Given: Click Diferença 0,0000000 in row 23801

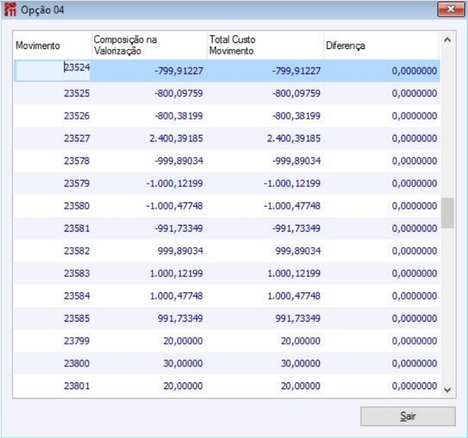Looking at the screenshot, I should click(x=415, y=386).
